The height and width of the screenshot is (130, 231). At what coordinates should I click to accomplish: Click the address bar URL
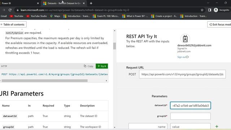pos(75,10)
